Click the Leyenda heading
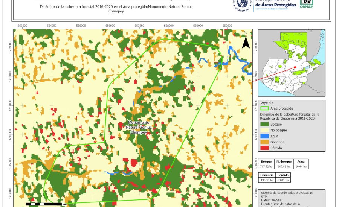Screen dimensions: 339x207 pos(267,102)
